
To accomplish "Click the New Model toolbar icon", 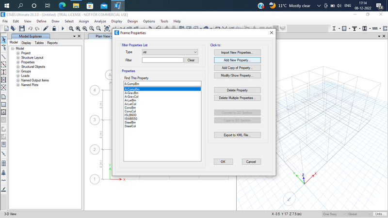I will (x=6, y=29).
